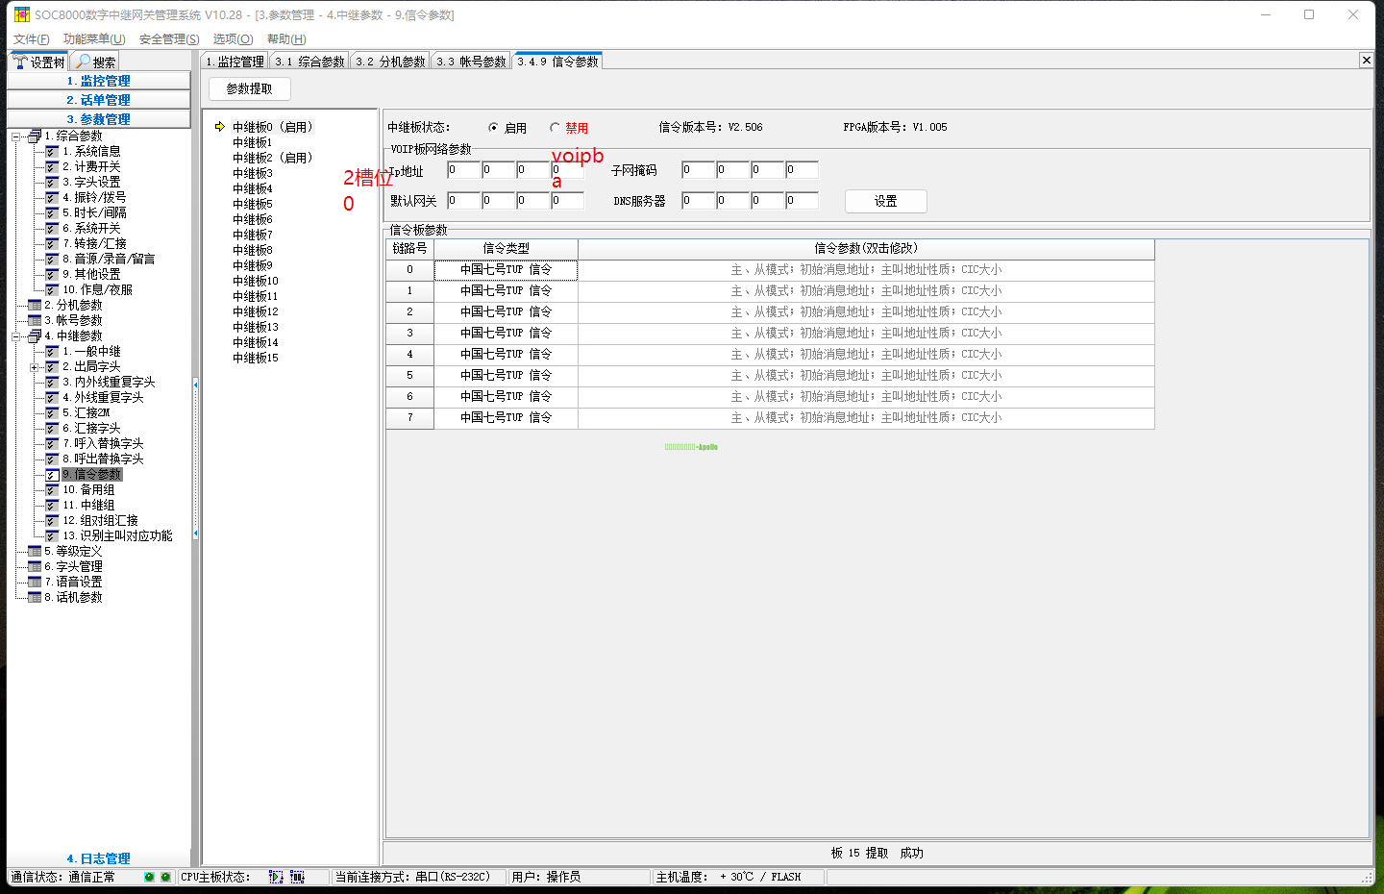Click the magnifier icon on 搜索 tab

[84, 62]
